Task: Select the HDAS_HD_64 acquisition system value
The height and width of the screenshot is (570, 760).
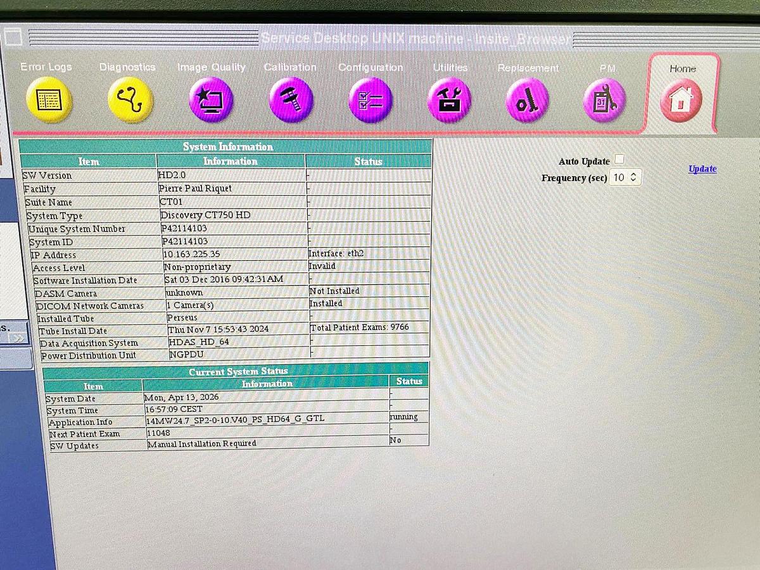Action: tap(199, 343)
